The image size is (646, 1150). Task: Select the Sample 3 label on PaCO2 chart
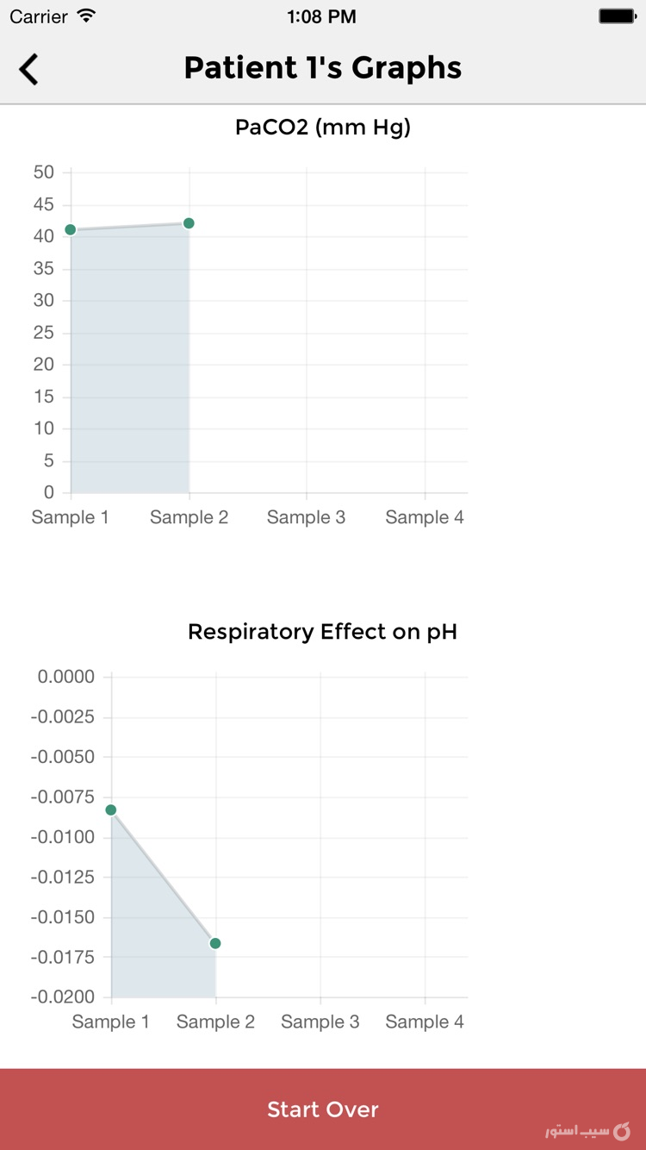point(306,516)
